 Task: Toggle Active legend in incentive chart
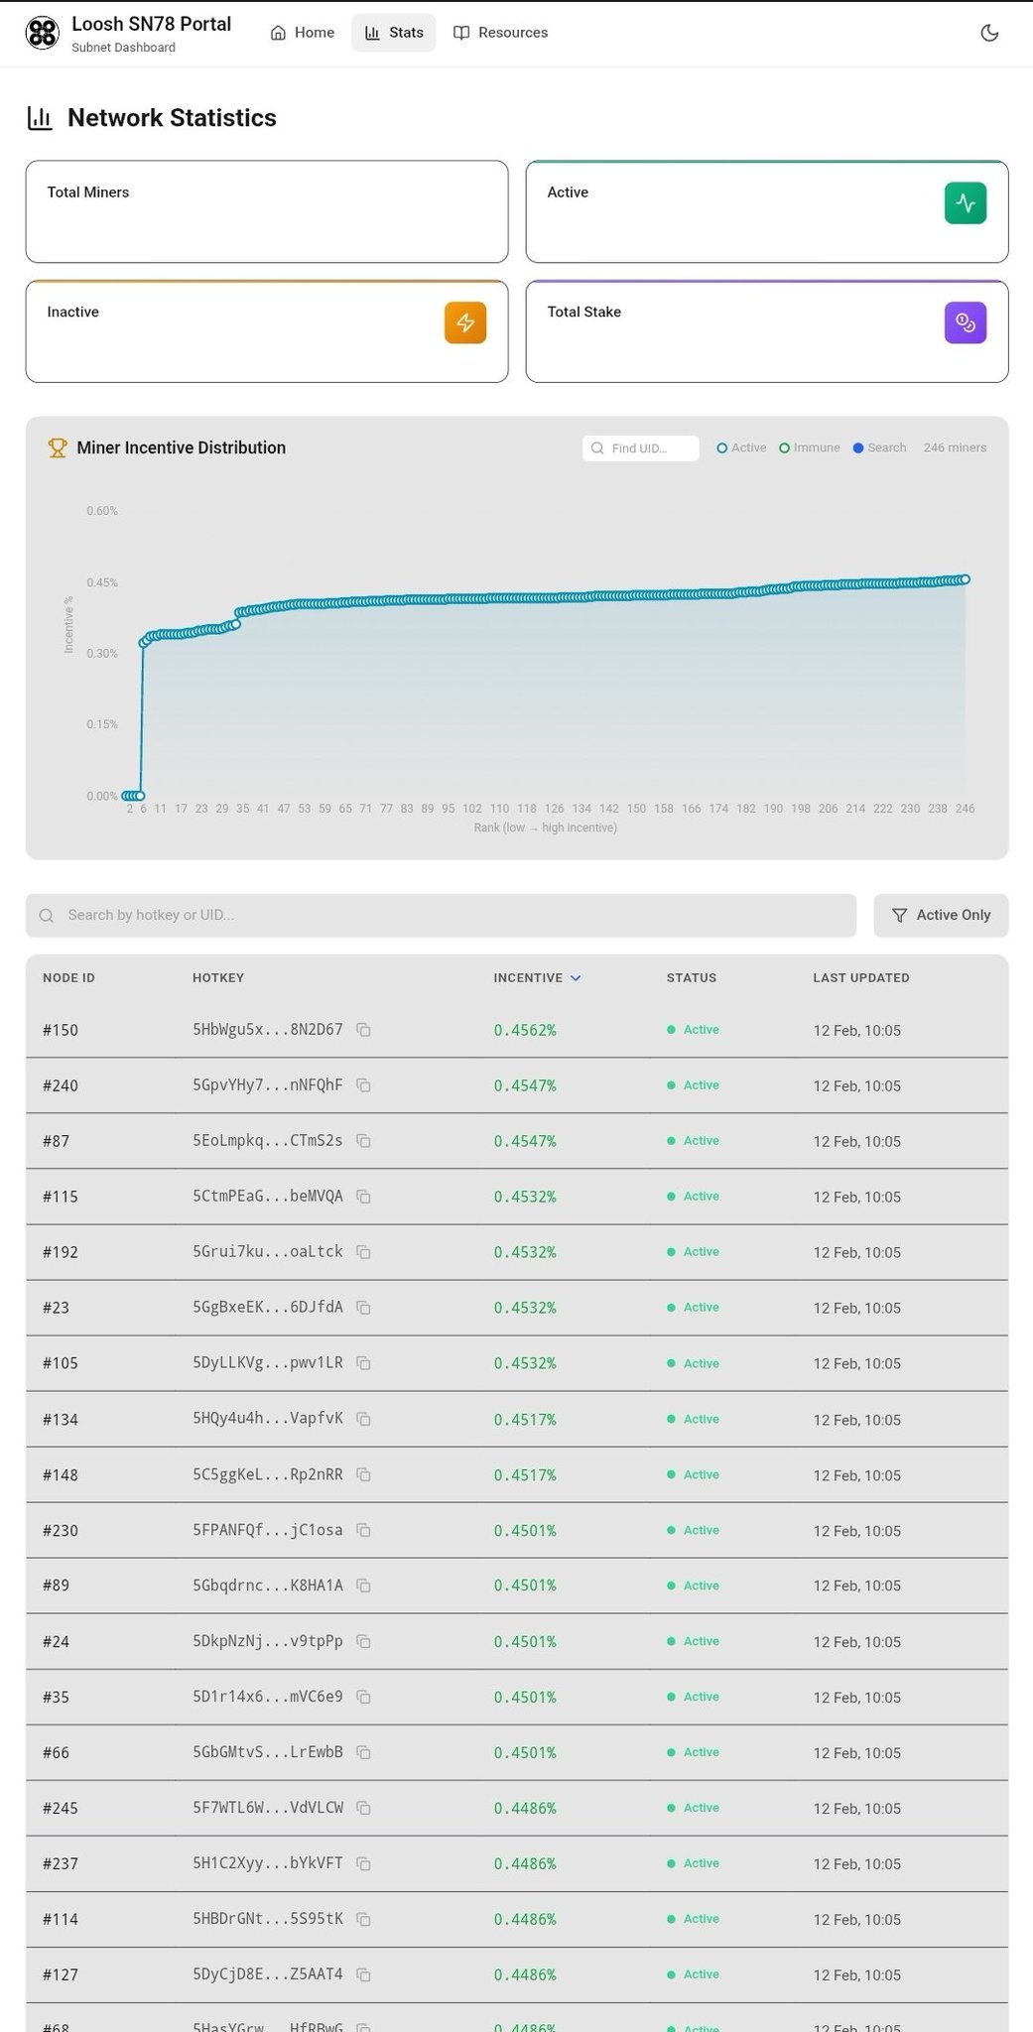click(741, 448)
